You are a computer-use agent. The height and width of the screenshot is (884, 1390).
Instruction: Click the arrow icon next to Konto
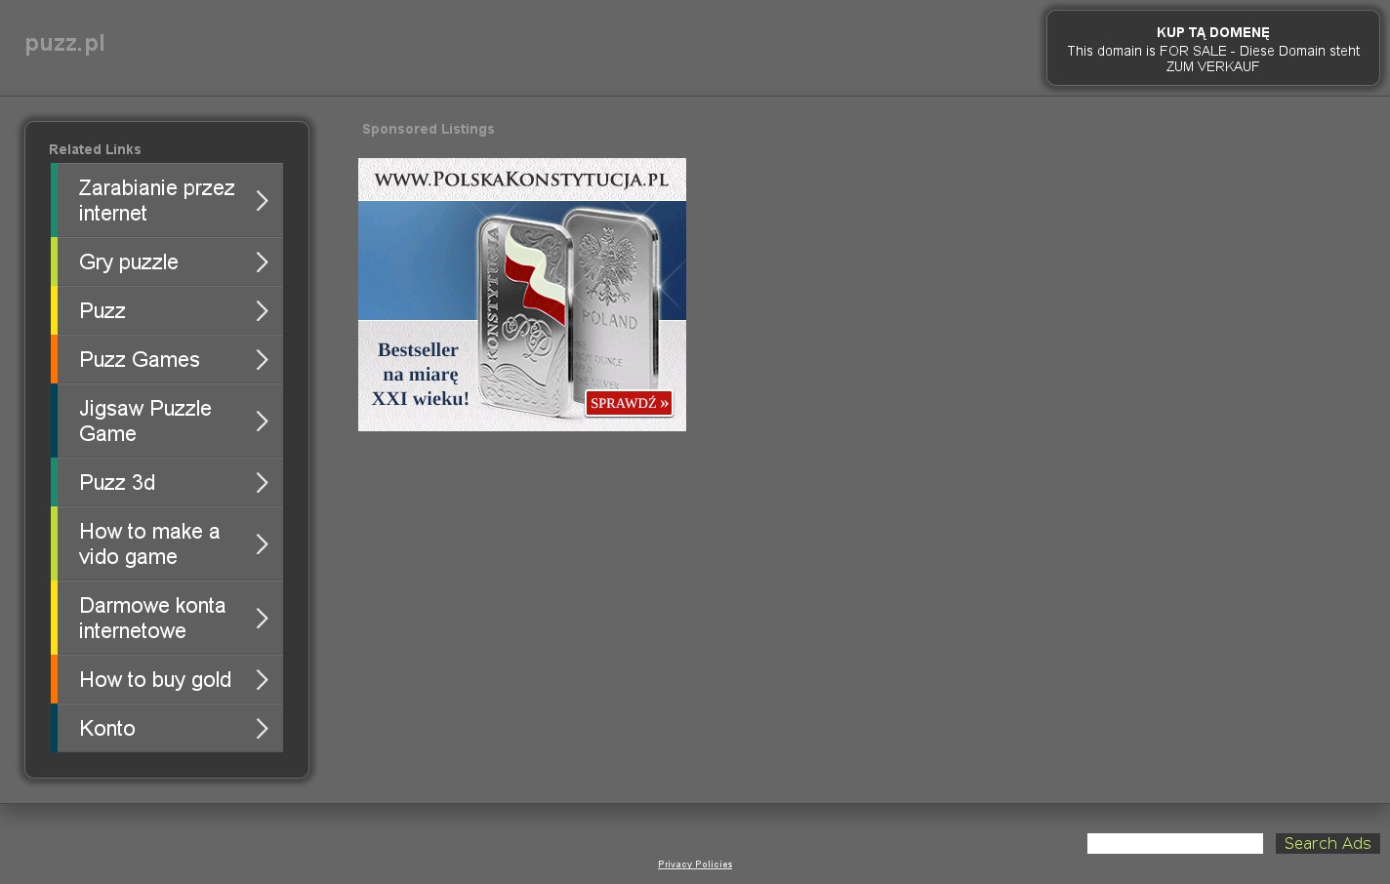[x=262, y=729]
